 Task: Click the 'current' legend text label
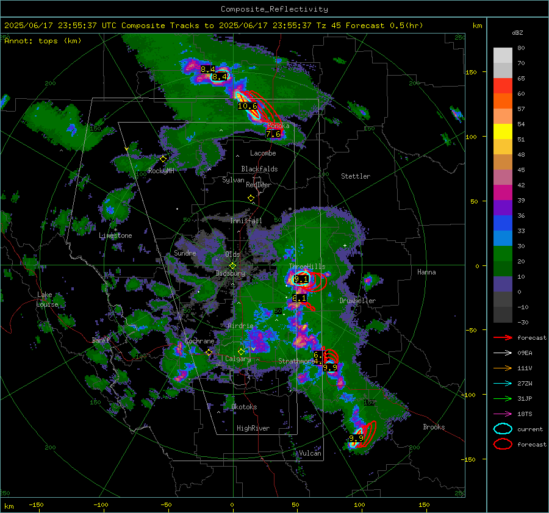[x=530, y=429]
